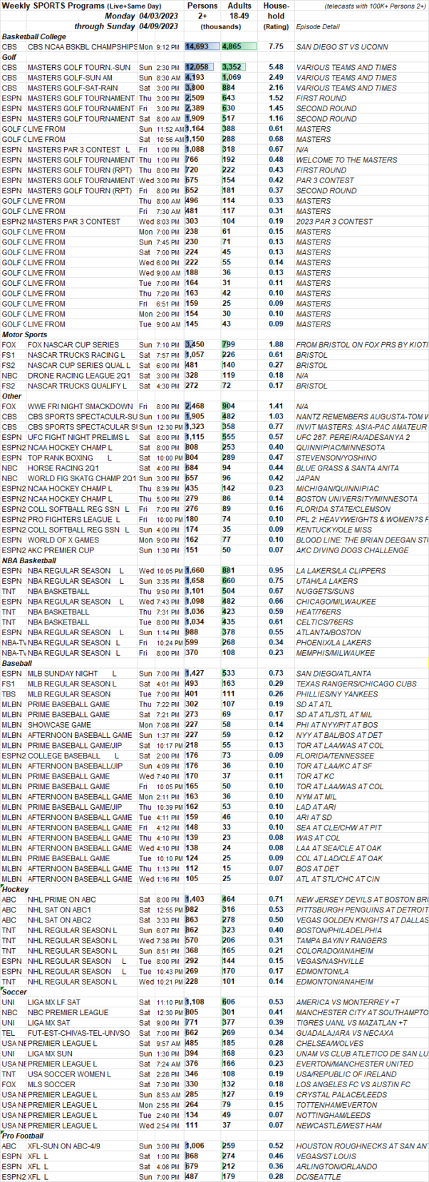
Task: Select 'TEXAS RANGERS/CHICAGO CUBS' detail cell
Action: tap(356, 684)
